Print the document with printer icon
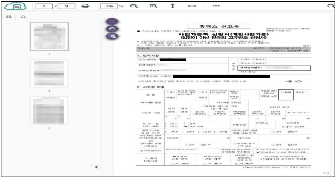Image resolution: width=335 pixels, height=177 pixels. coord(85,6)
